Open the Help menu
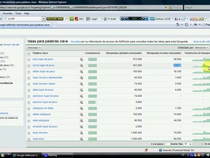The height and width of the screenshot is (158, 210). (27, 13)
